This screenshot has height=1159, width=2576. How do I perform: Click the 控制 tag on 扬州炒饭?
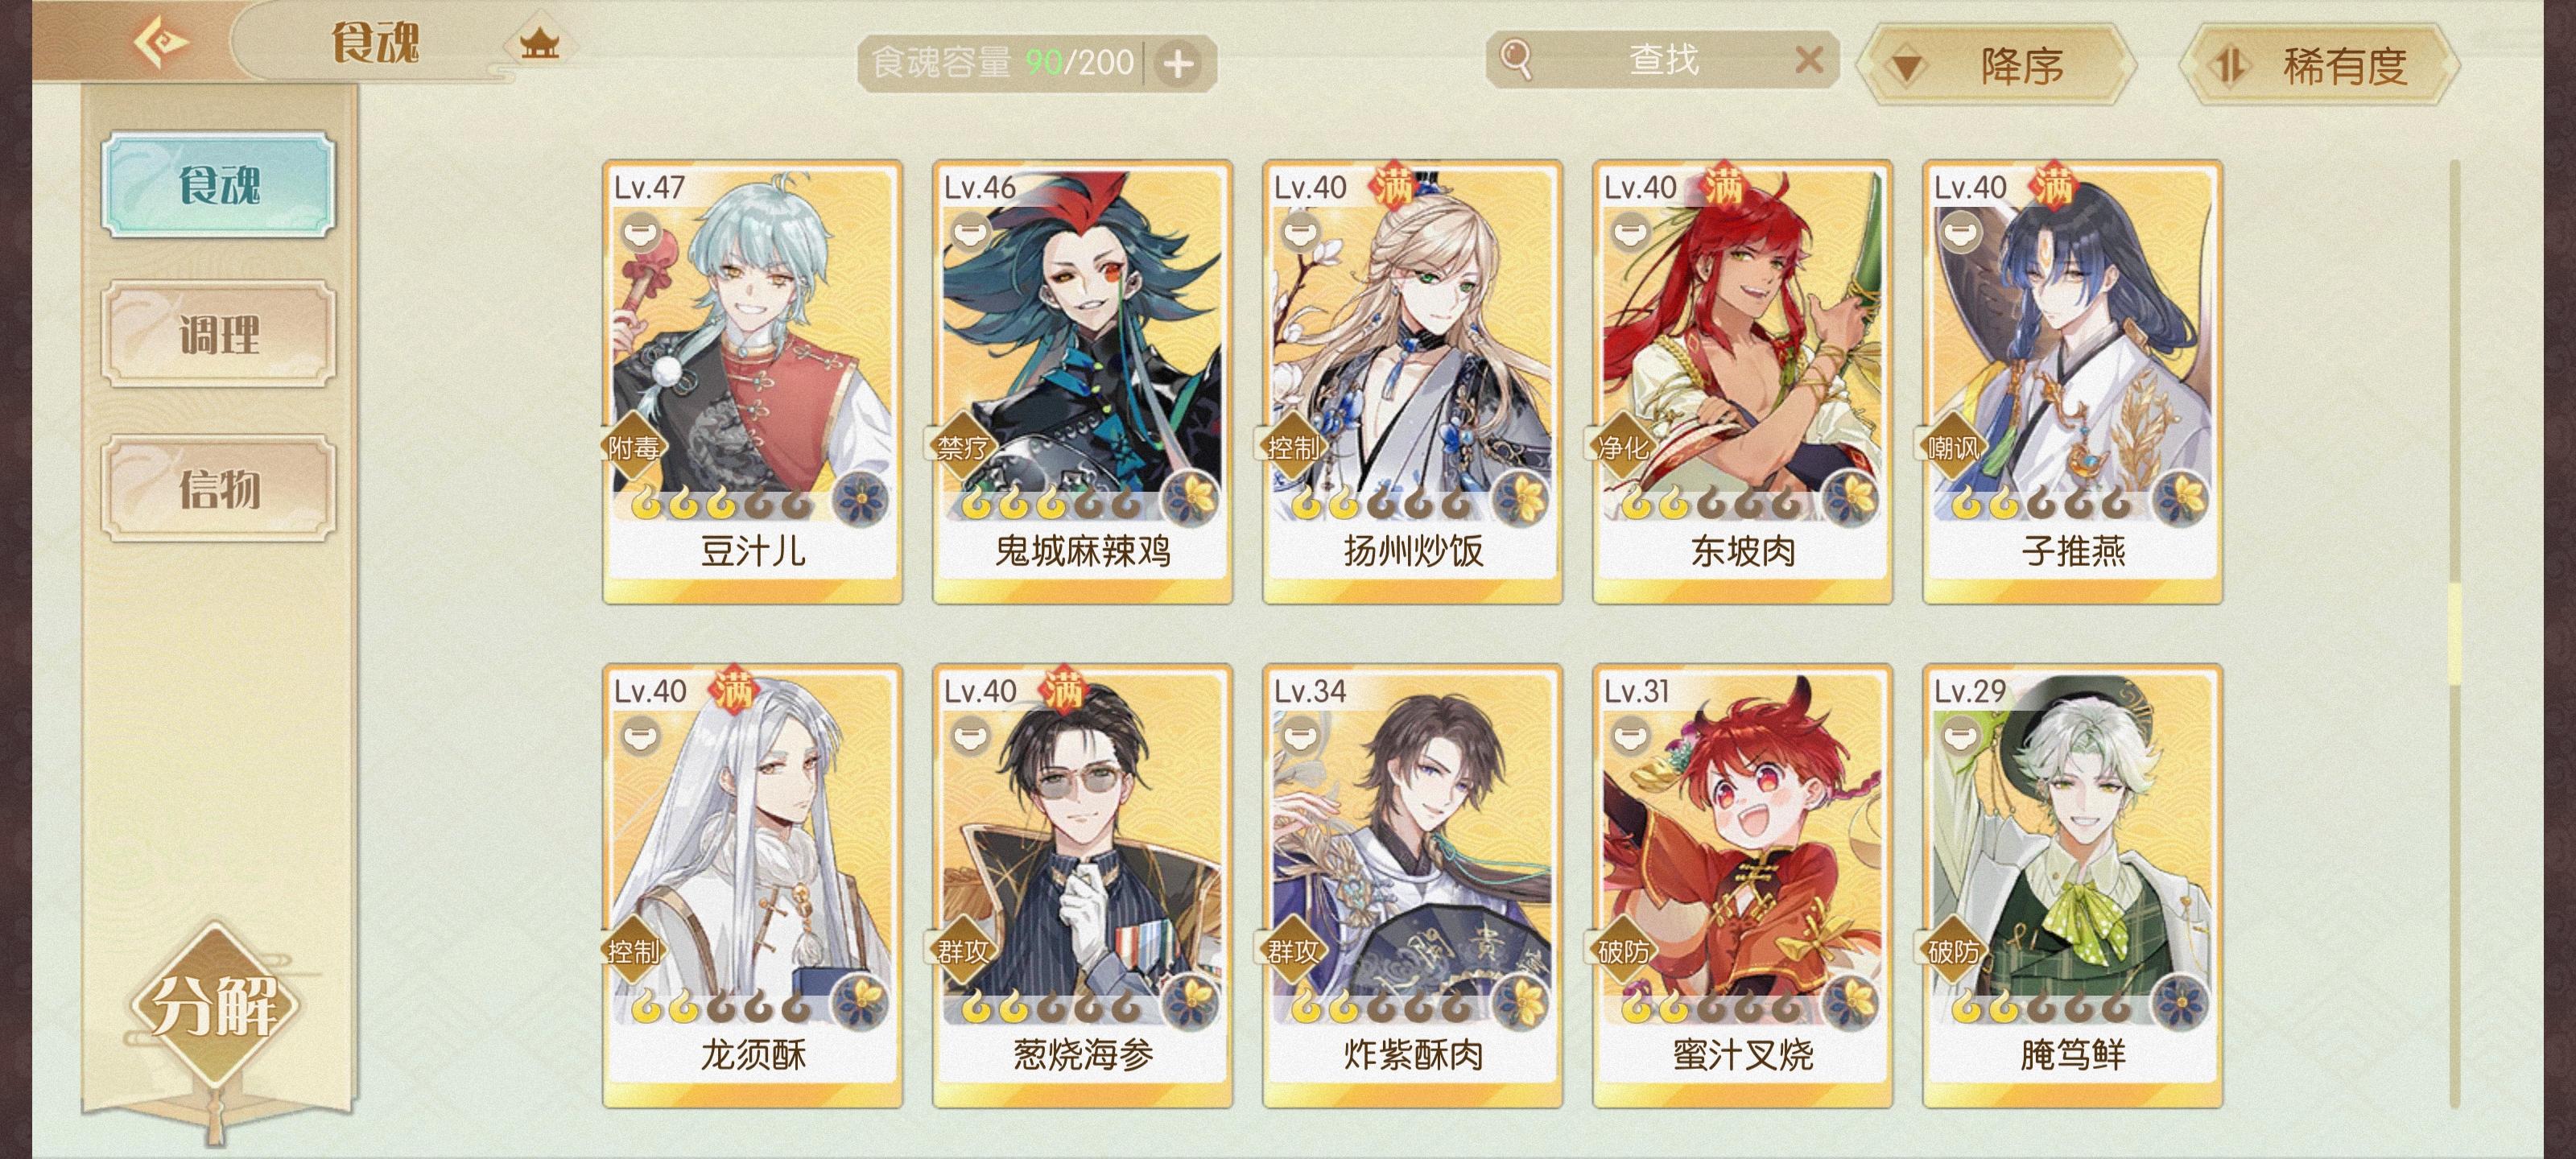click(x=1292, y=447)
